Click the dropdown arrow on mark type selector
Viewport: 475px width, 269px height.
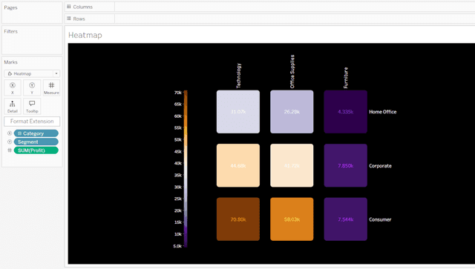(56, 73)
